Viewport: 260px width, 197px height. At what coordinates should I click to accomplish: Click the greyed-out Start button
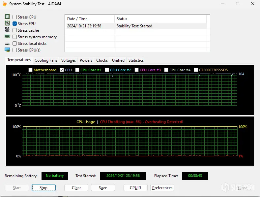point(17,188)
